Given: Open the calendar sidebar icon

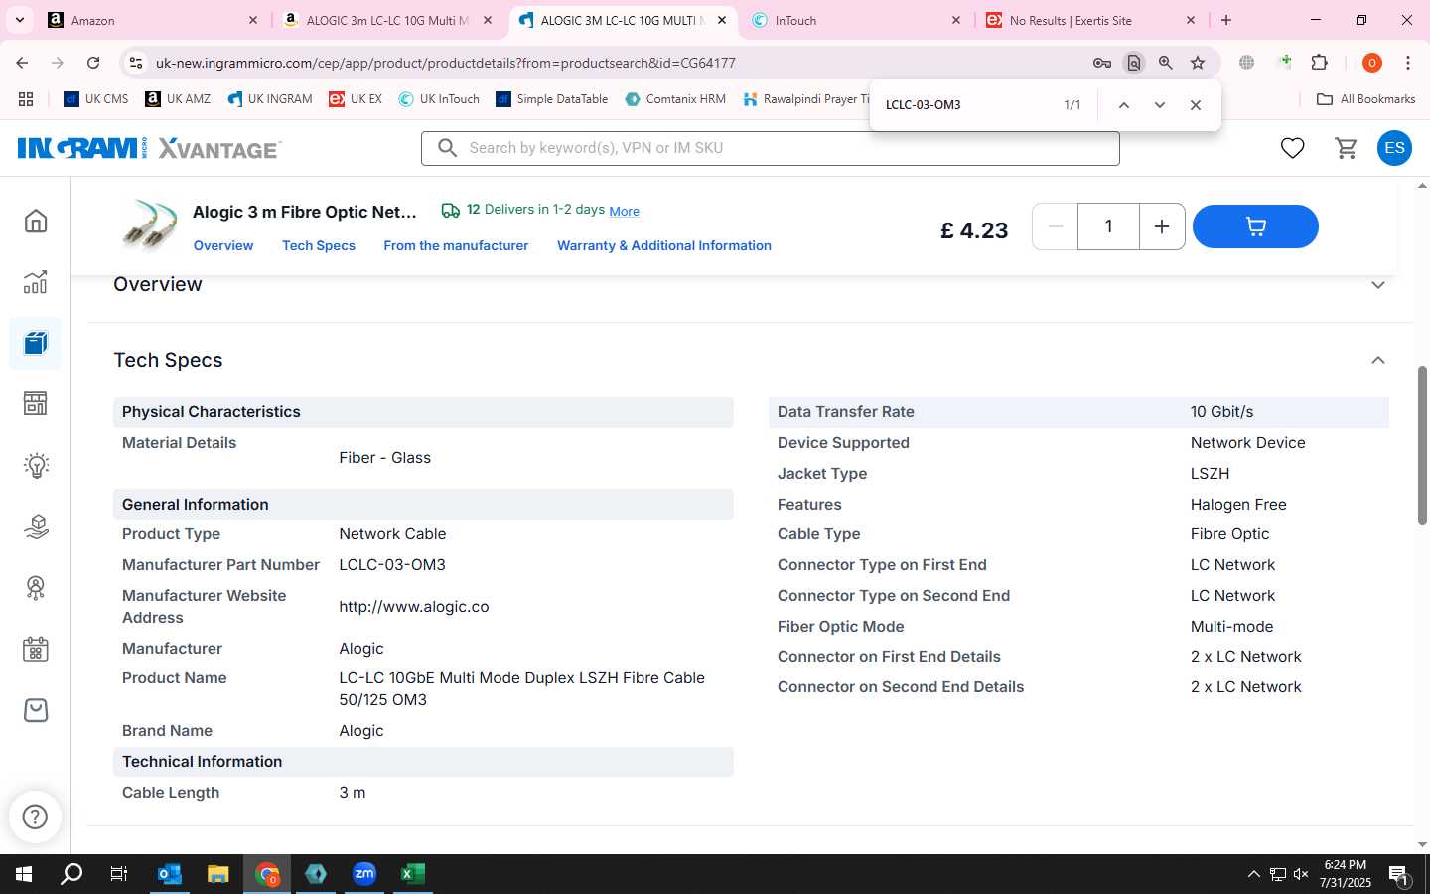Looking at the screenshot, I should point(36,650).
